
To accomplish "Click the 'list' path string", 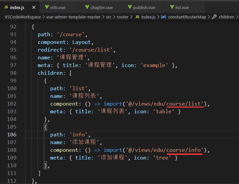I will 78,88.
